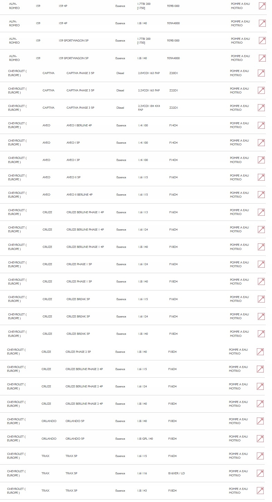Open arrow icon for 159 Sportwagon 5P 1.8i 140
The image size is (272, 502).
pos(262,58)
